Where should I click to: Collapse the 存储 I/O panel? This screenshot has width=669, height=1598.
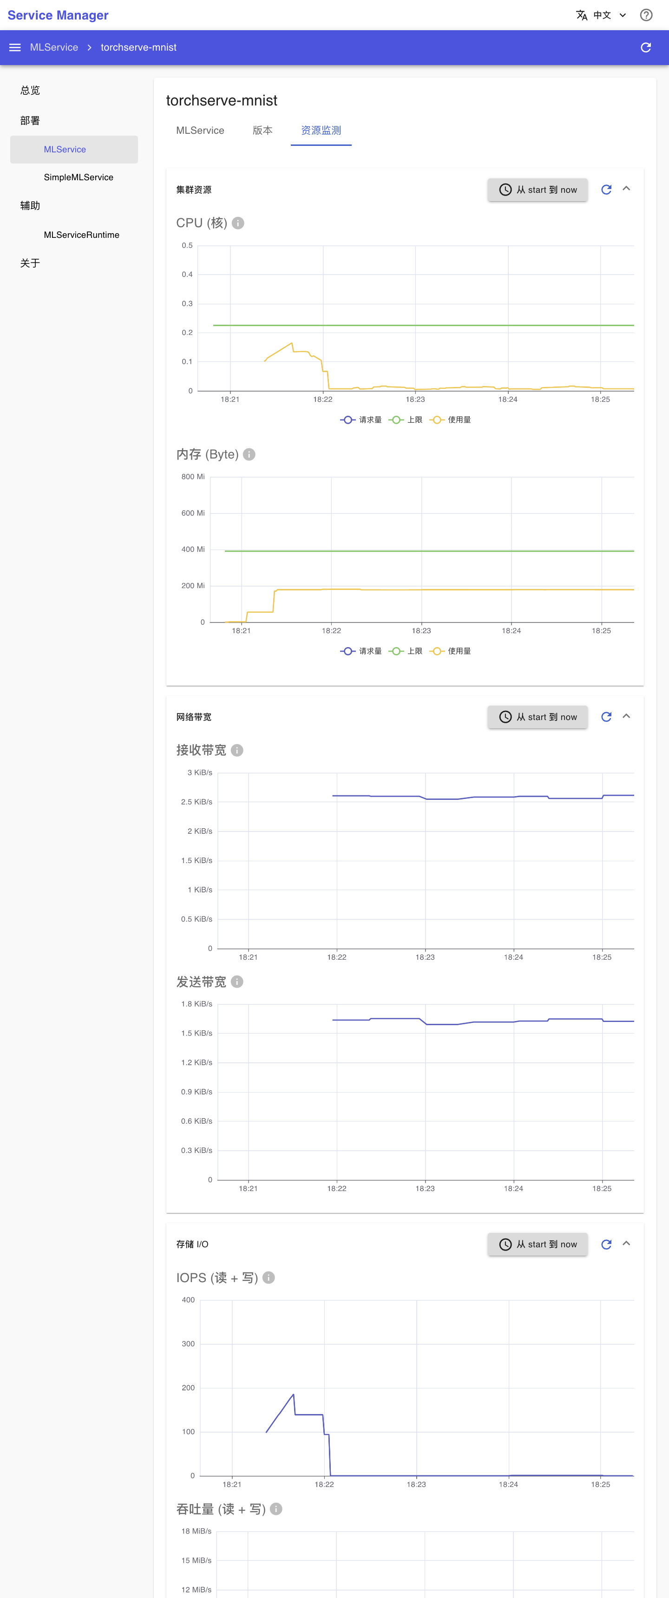point(626,1244)
